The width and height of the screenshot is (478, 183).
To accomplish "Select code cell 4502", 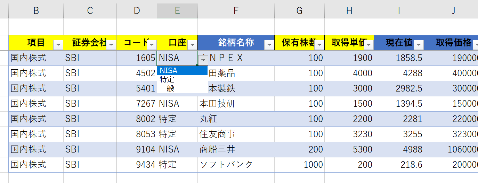I will click(137, 73).
